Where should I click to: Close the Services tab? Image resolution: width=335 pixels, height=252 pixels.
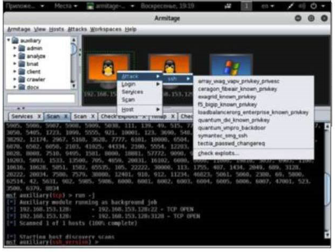pyautogui.click(x=40, y=116)
